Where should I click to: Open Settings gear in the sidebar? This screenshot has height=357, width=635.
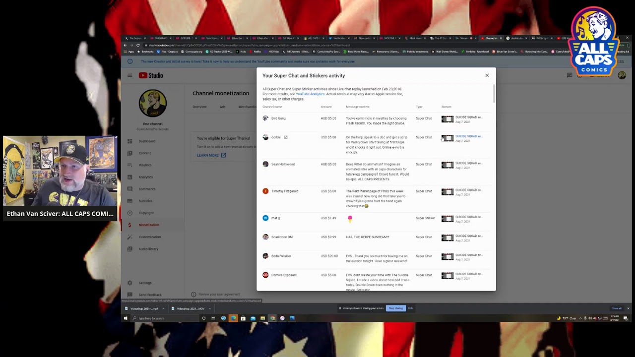point(144,283)
